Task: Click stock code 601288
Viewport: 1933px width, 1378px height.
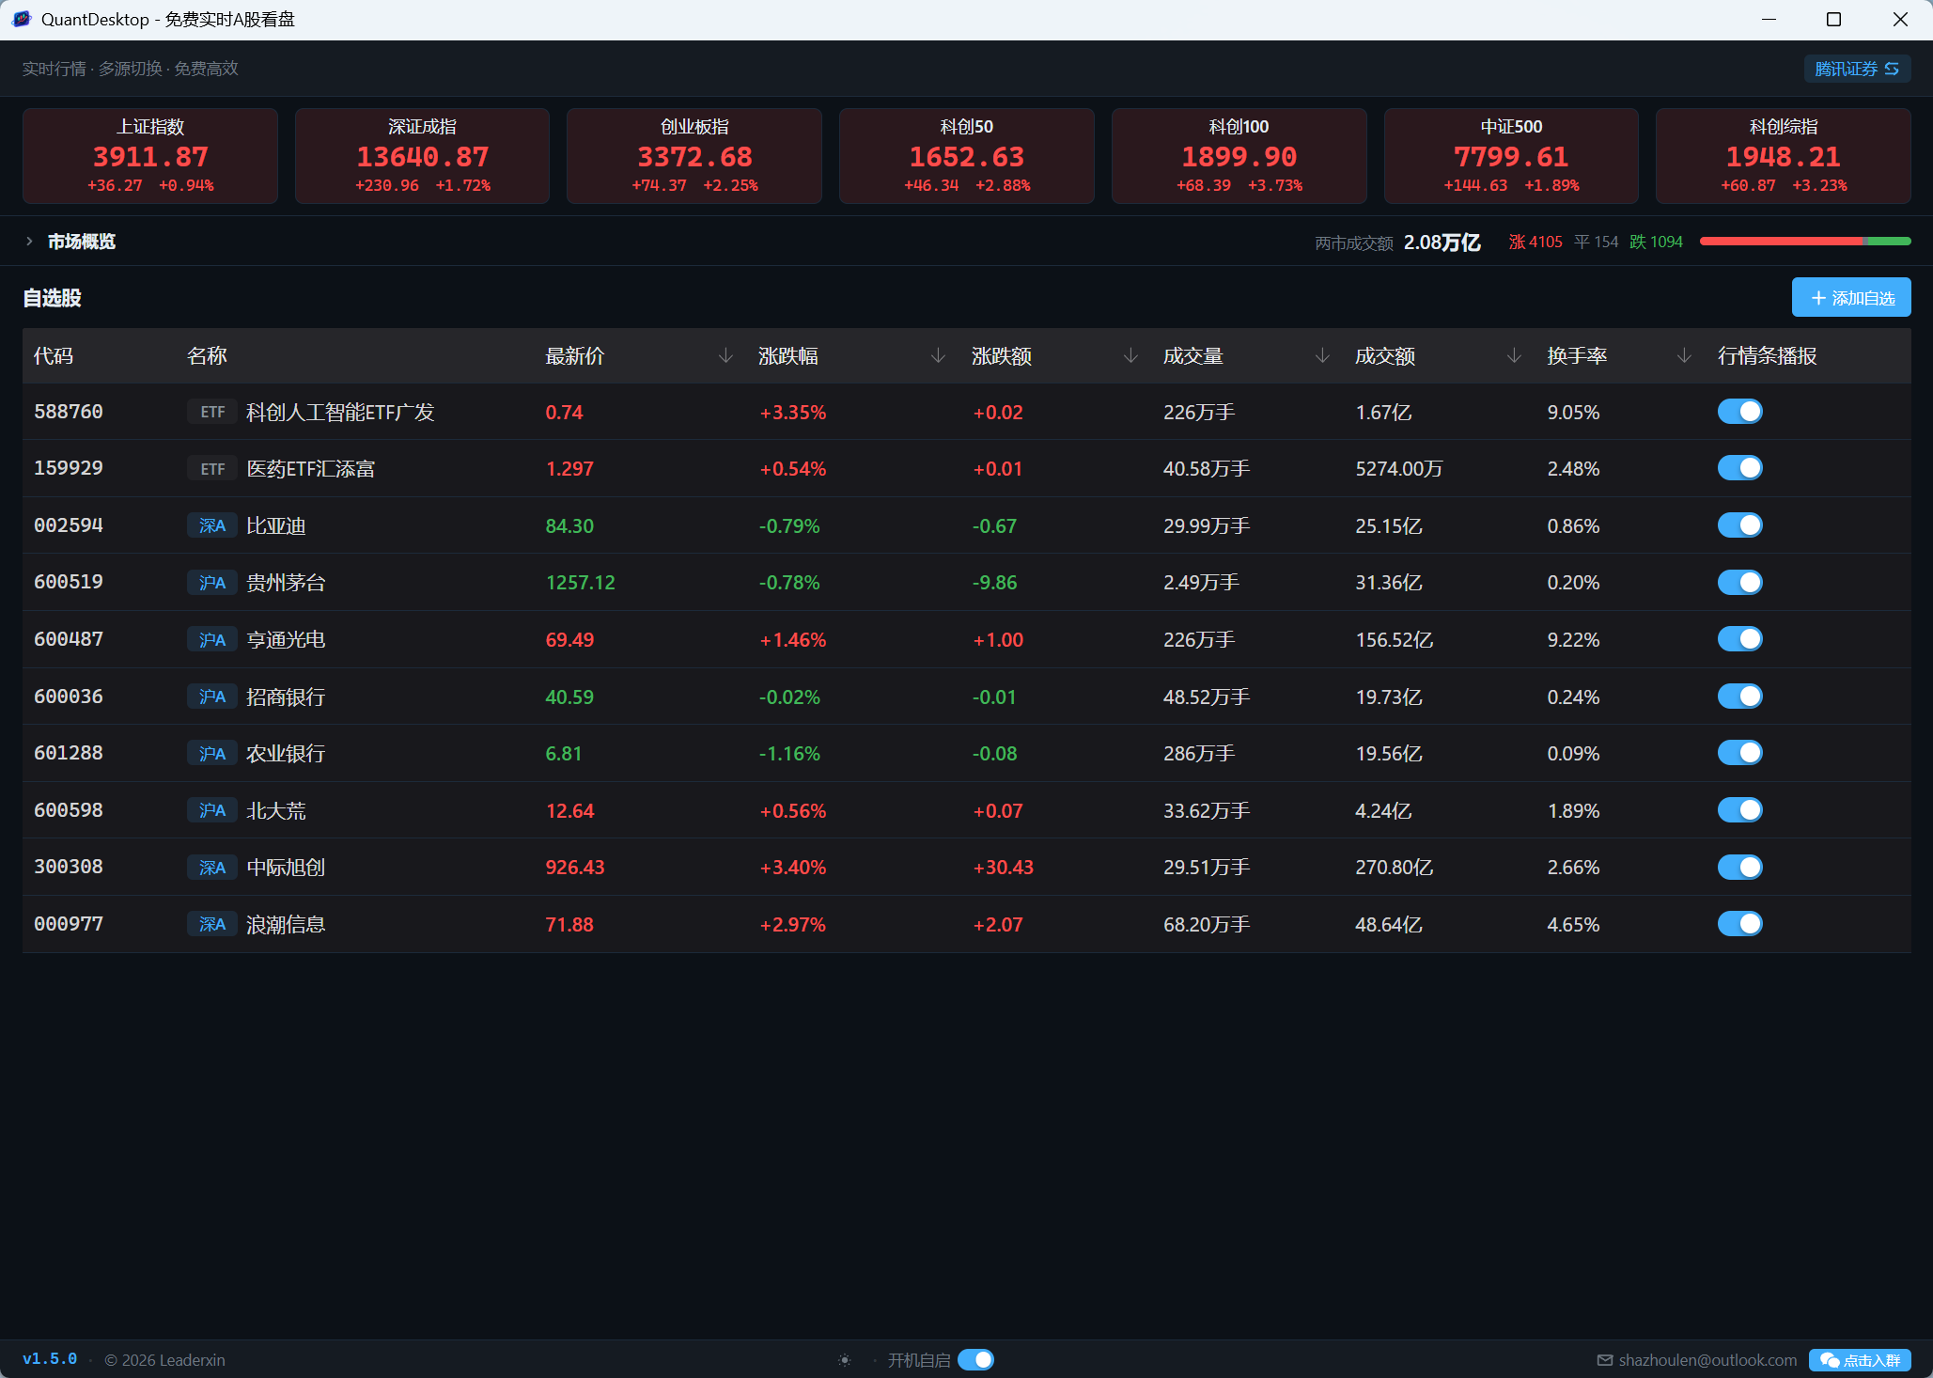Action: coord(69,753)
